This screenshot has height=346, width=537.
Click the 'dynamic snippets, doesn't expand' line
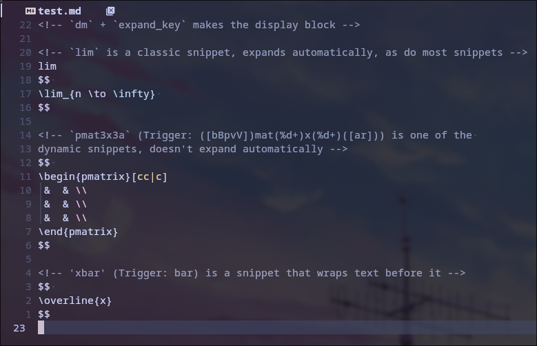click(x=192, y=149)
